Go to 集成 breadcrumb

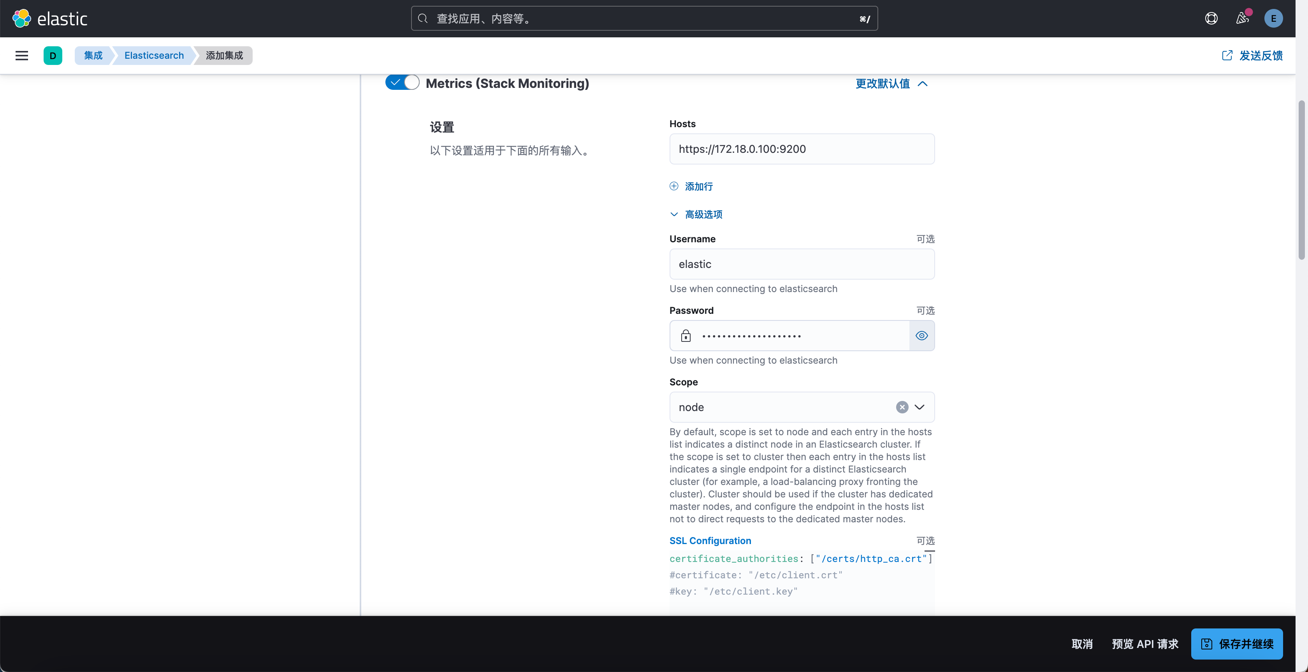[x=93, y=56]
